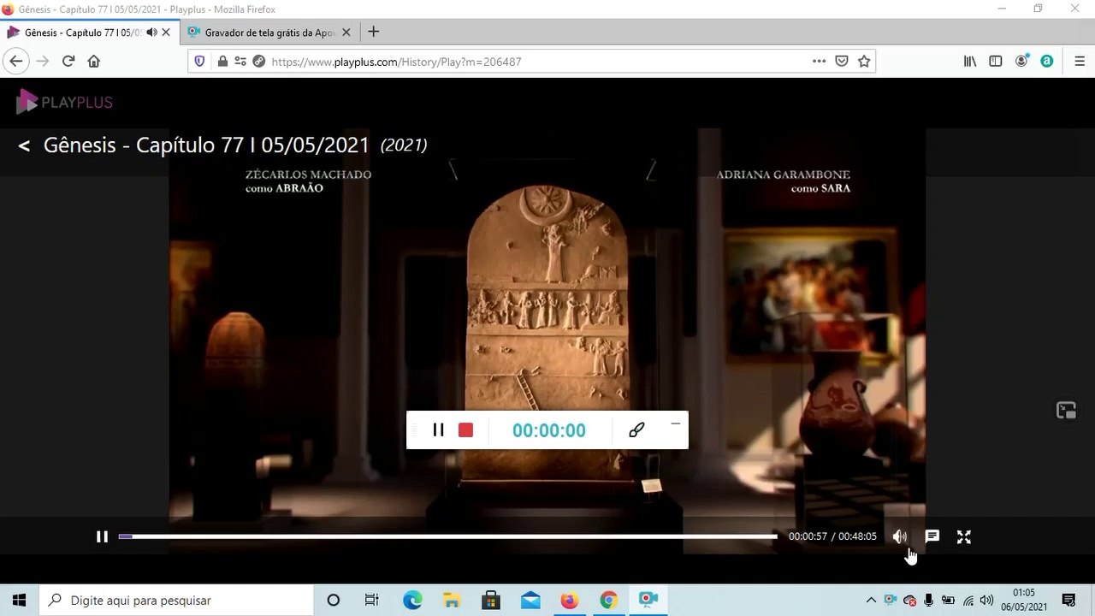Open the Mail app from the taskbar

coord(530,600)
